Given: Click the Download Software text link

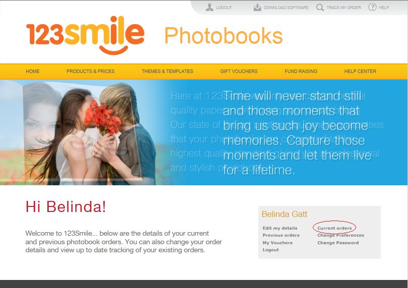Looking at the screenshot, I should (x=286, y=8).
